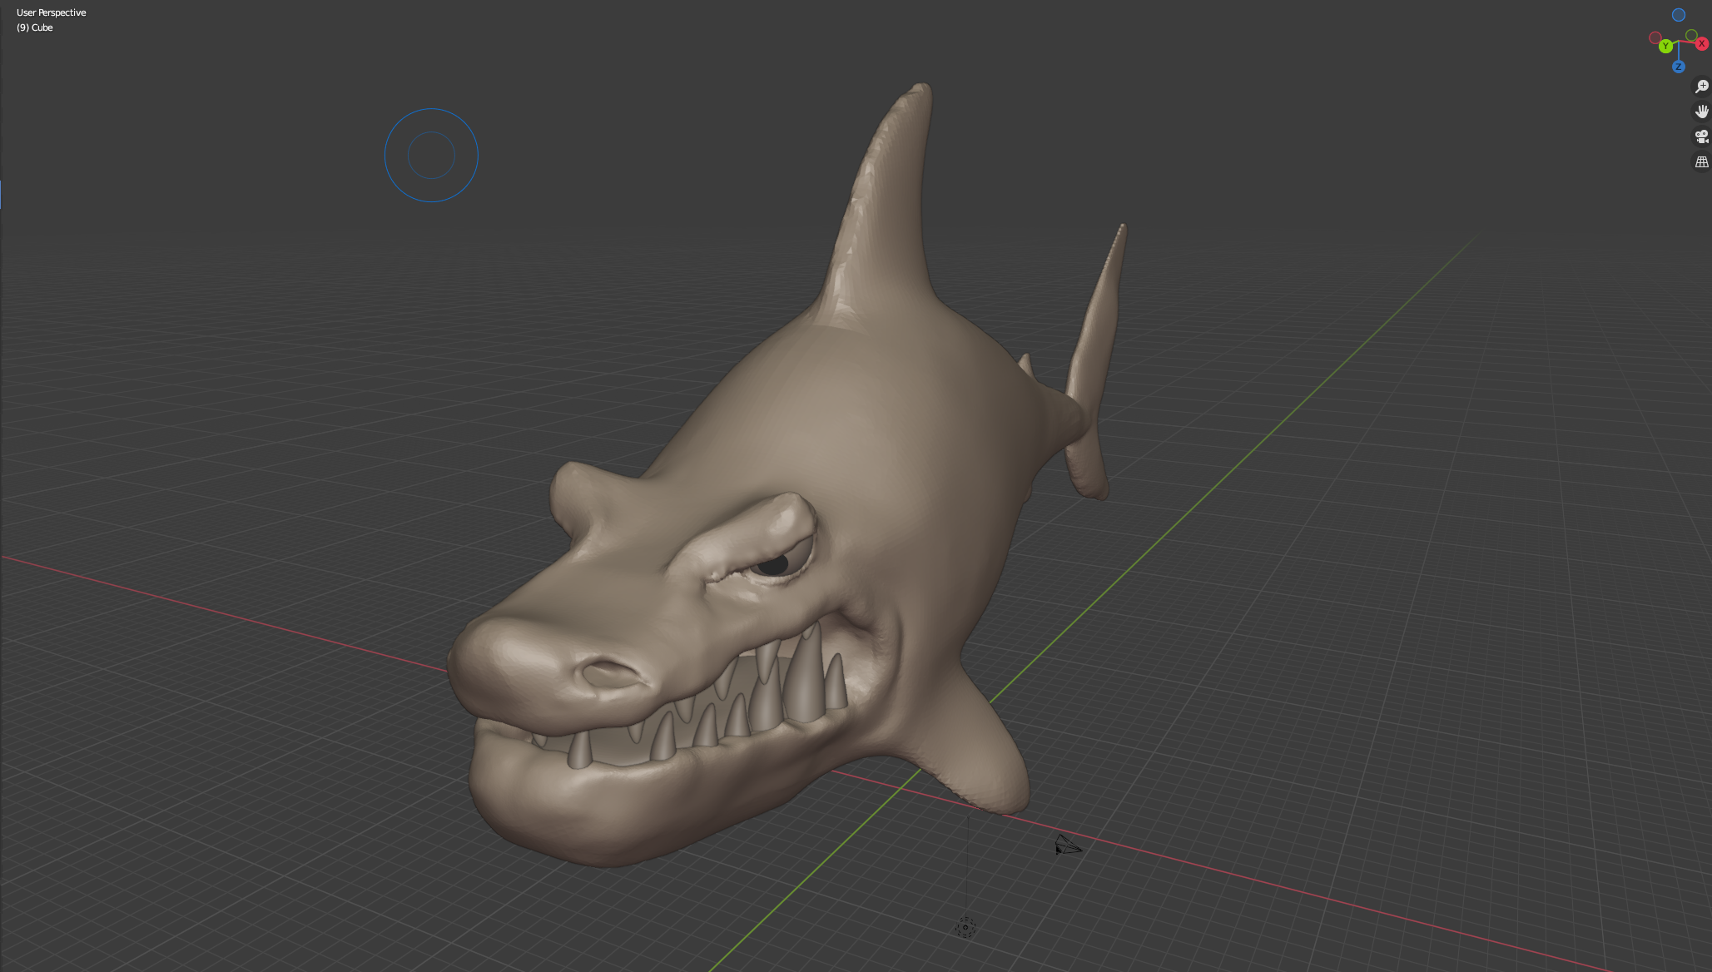Click the User Perspective view label
Screen dimensions: 1712x972
(52, 12)
